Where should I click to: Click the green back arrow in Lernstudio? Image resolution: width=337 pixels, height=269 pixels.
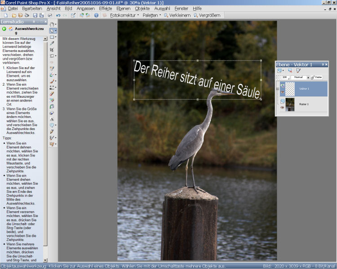(x=4, y=29)
